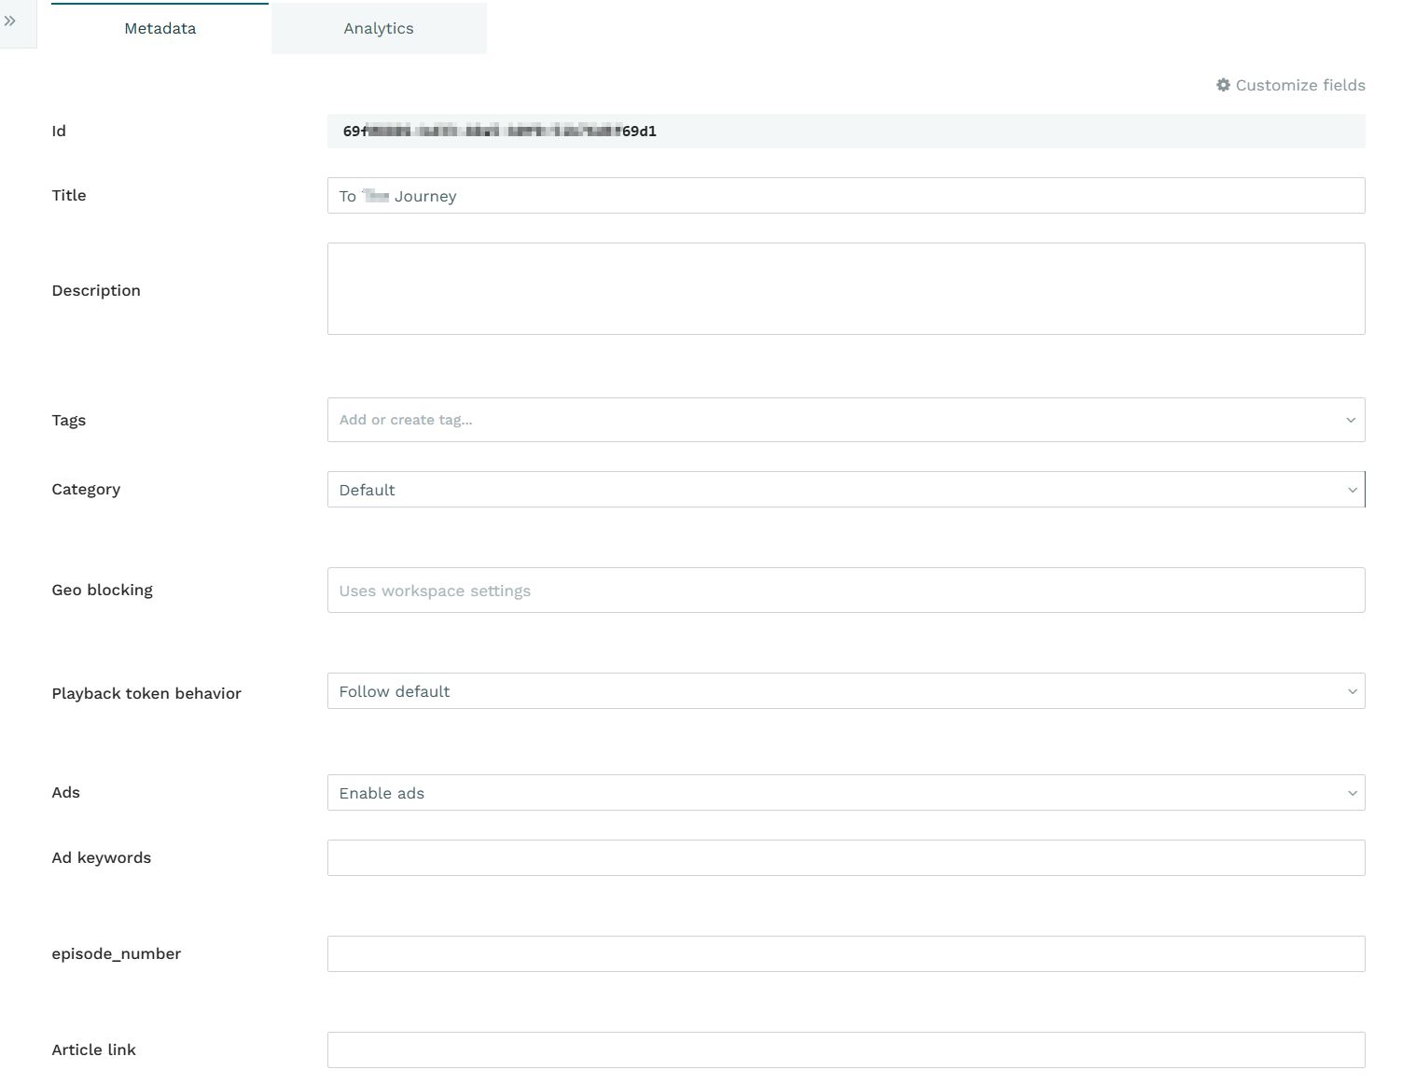Open the Ads Enable ads dropdown
Viewport: 1402px width, 1084px height.
pos(846,793)
